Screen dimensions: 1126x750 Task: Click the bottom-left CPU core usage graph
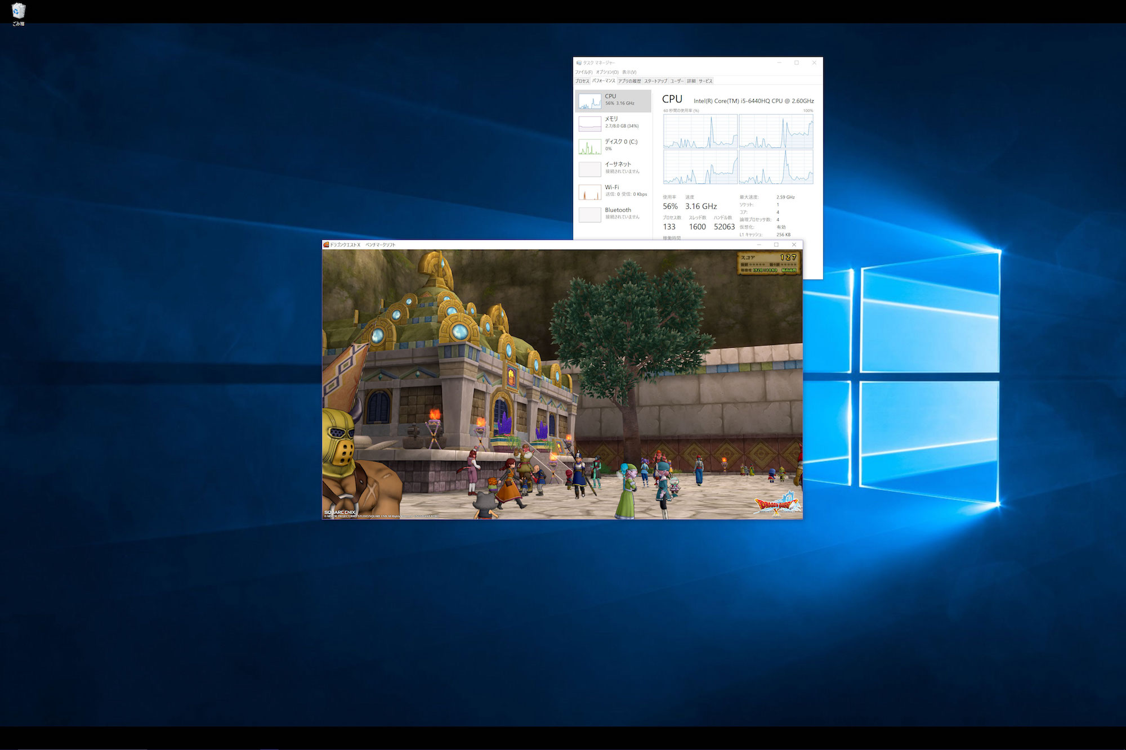click(700, 167)
